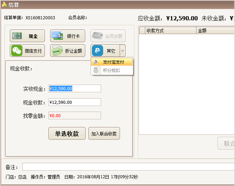Select 积分抵扣 menu entry
The image size is (235, 186).
click(112, 70)
